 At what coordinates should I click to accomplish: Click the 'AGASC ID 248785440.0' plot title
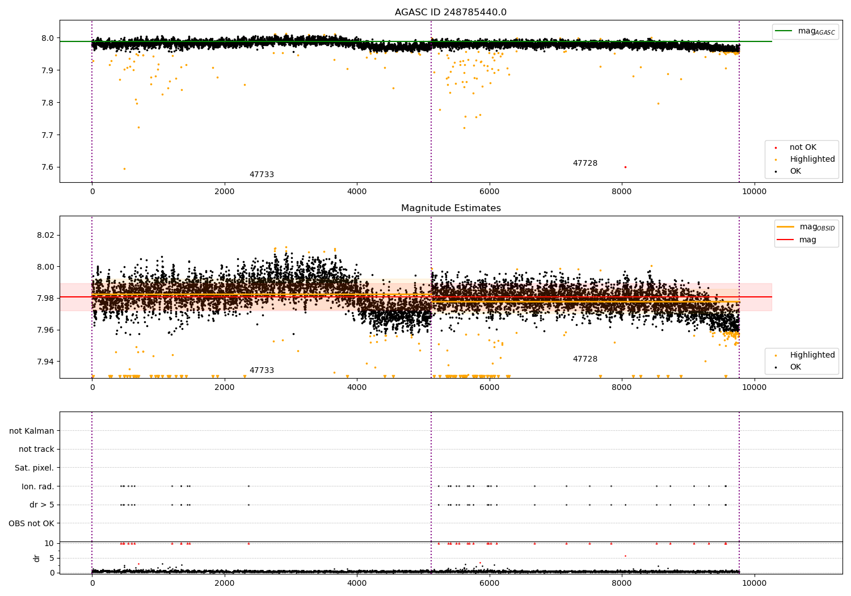(450, 12)
